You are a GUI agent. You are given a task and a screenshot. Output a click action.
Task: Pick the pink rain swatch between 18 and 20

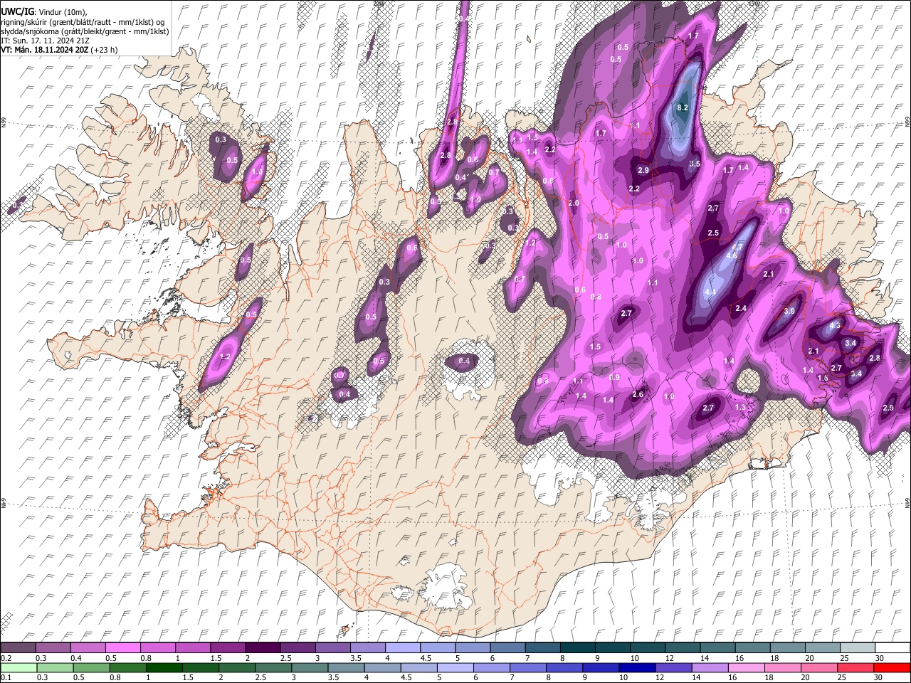782,667
